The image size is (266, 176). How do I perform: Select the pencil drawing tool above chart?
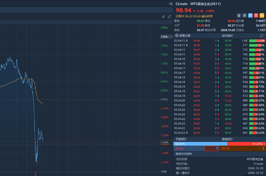tap(164, 16)
